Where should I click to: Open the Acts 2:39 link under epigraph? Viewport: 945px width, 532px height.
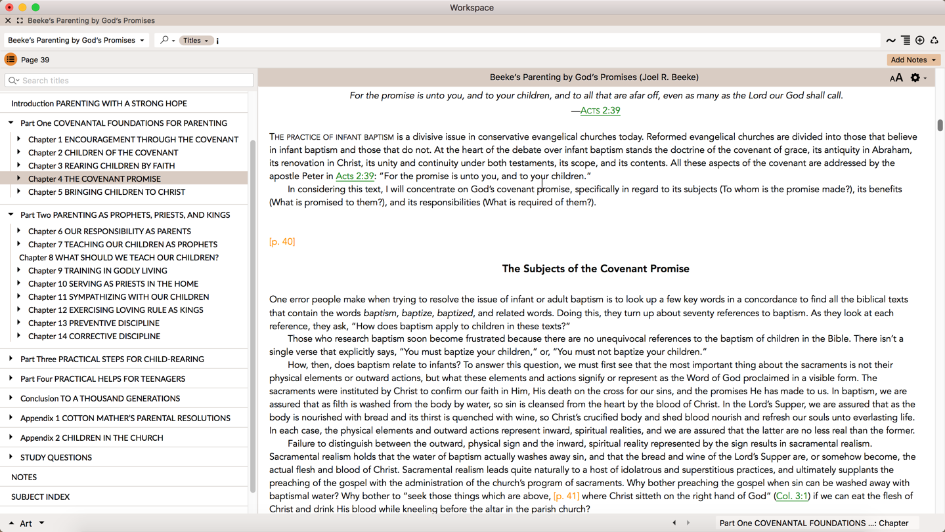(600, 111)
